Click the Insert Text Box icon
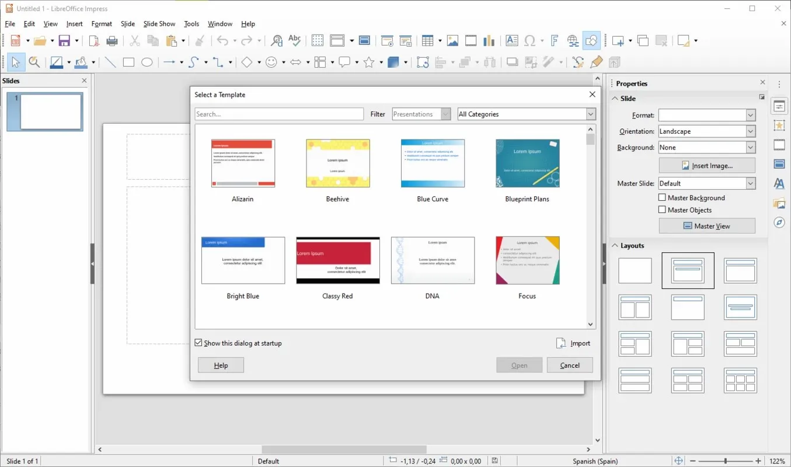 (x=512, y=41)
